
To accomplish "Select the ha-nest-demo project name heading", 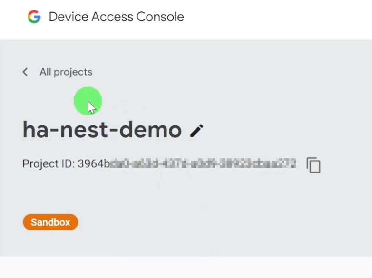I will [102, 130].
